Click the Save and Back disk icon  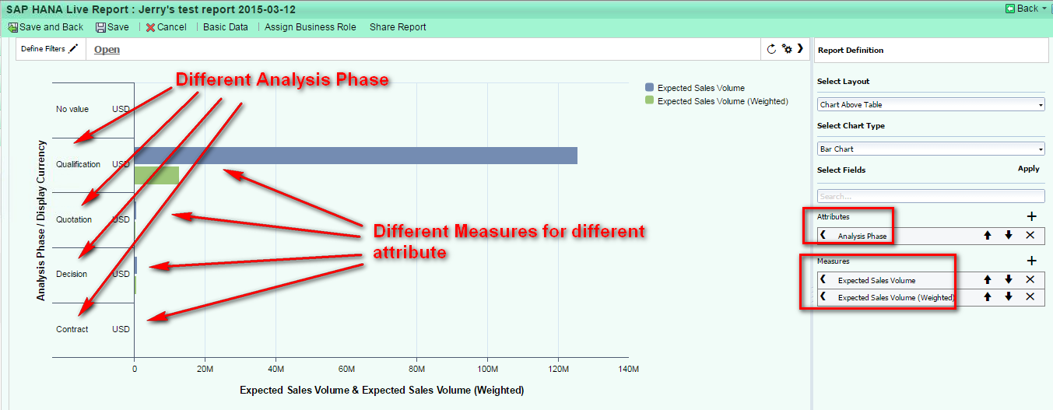coord(12,27)
